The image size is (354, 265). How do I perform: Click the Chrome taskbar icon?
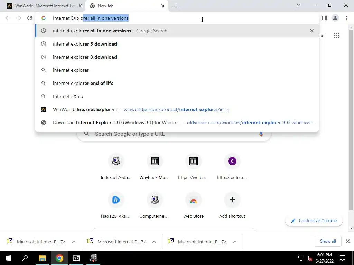pos(59,258)
